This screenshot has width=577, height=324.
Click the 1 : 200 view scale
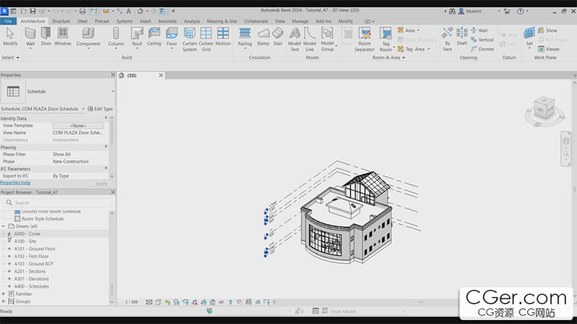131,302
